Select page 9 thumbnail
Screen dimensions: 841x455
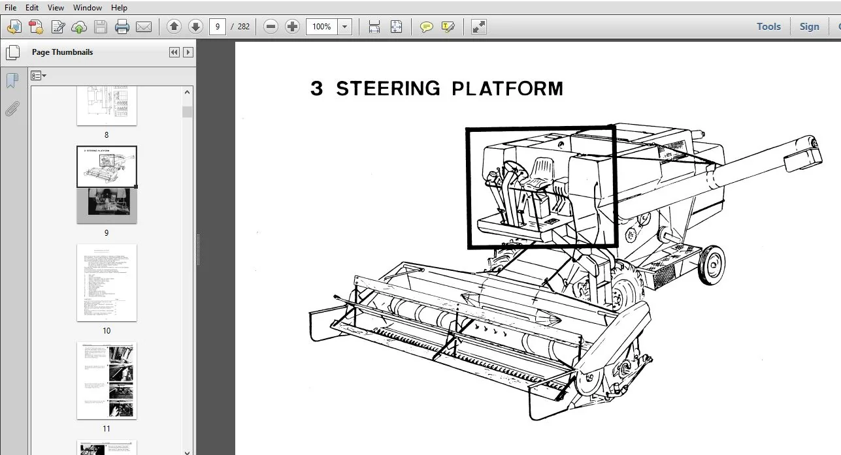pyautogui.click(x=107, y=185)
